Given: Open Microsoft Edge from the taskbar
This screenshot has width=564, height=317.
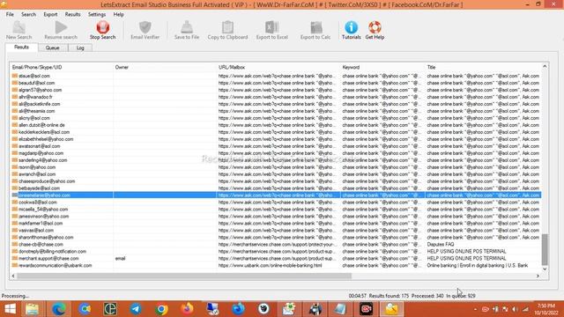Looking at the screenshot, I should click(x=59, y=309).
